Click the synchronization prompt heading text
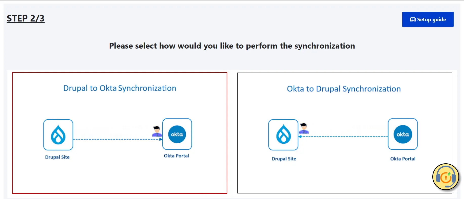Image resolution: width=464 pixels, height=199 pixels. pyautogui.click(x=232, y=46)
